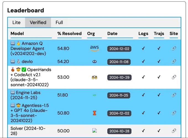Open the Full leaderboard tab

[59, 23]
